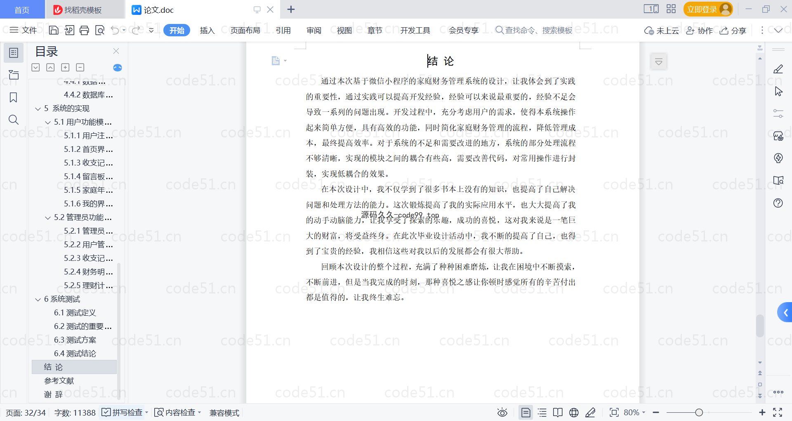Switch to the 引用 ribbon tab
This screenshot has width=792, height=421.
(283, 30)
